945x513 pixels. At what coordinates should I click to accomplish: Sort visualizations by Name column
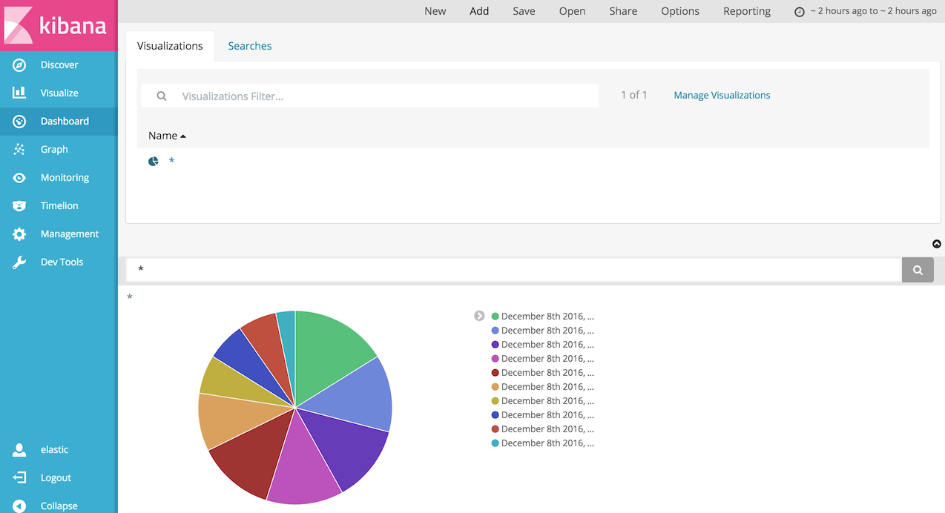point(167,136)
